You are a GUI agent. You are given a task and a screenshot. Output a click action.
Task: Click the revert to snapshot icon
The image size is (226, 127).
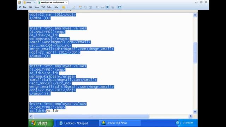85,7
